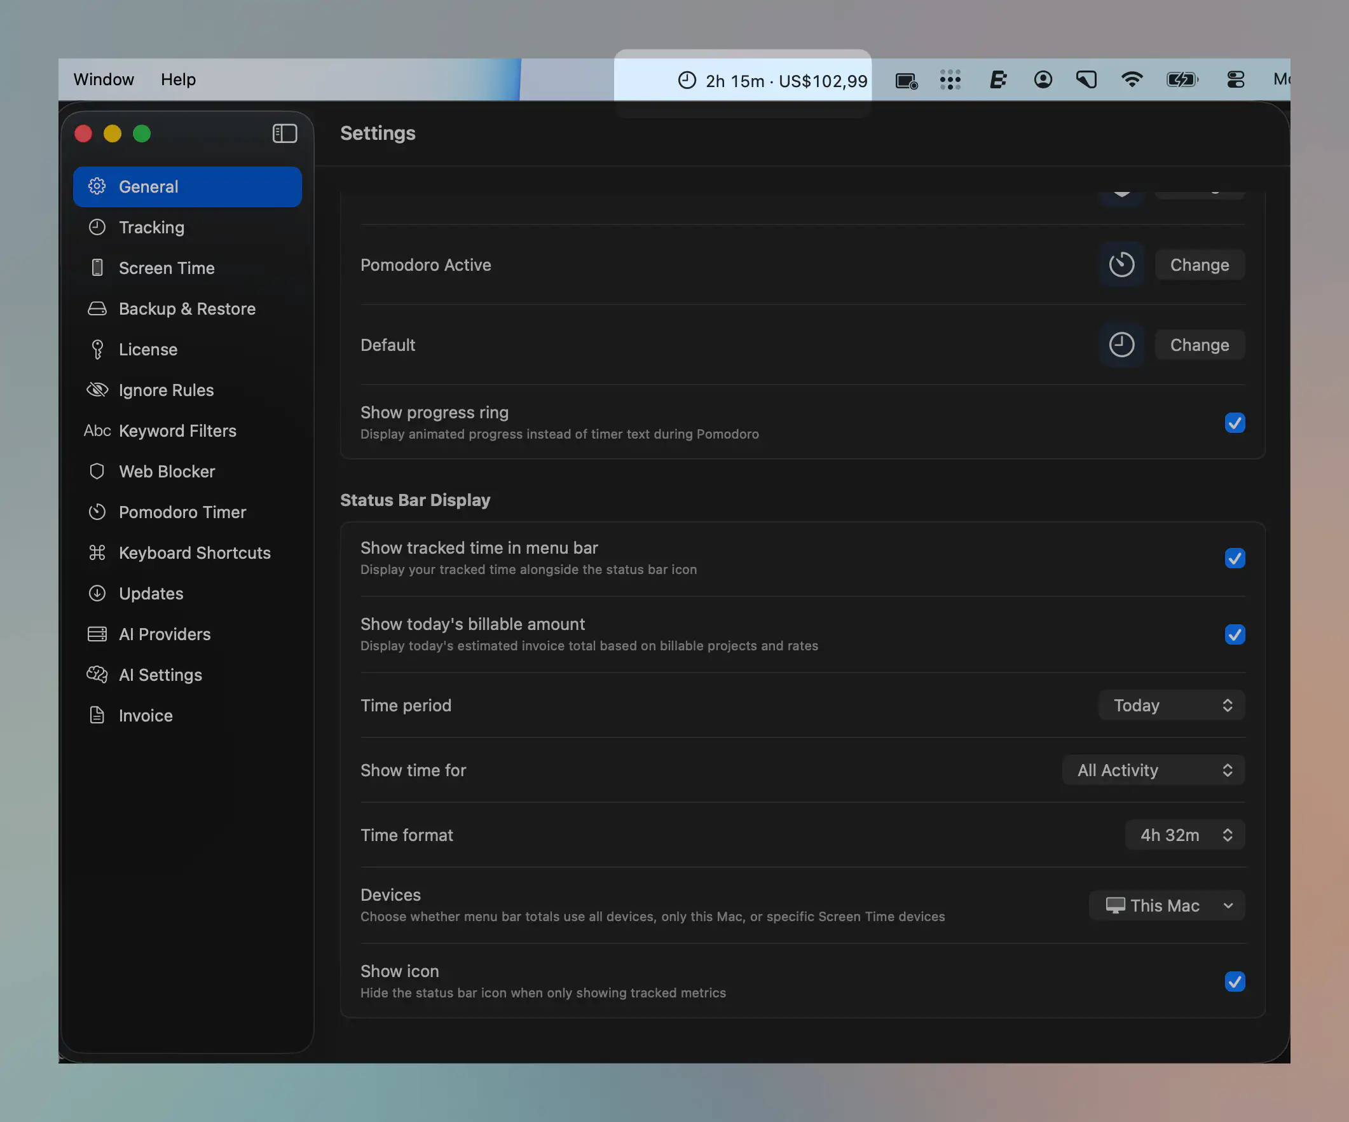Image resolution: width=1349 pixels, height=1122 pixels.
Task: Open the Show time for dropdown
Action: tap(1154, 770)
